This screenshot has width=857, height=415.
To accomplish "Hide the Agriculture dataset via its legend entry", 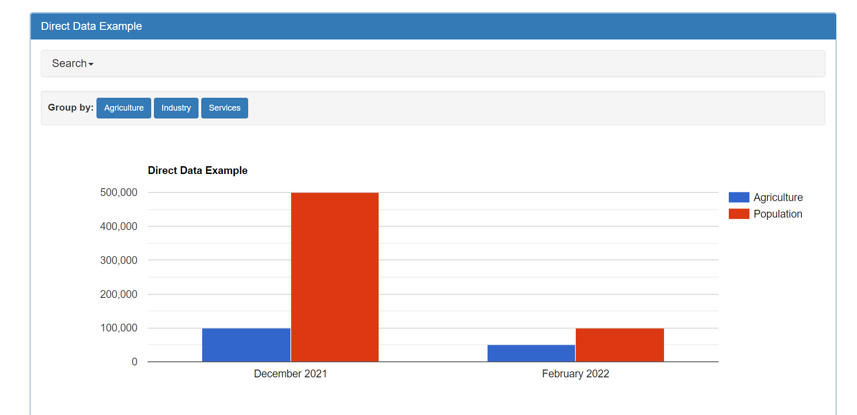I will 778,197.
